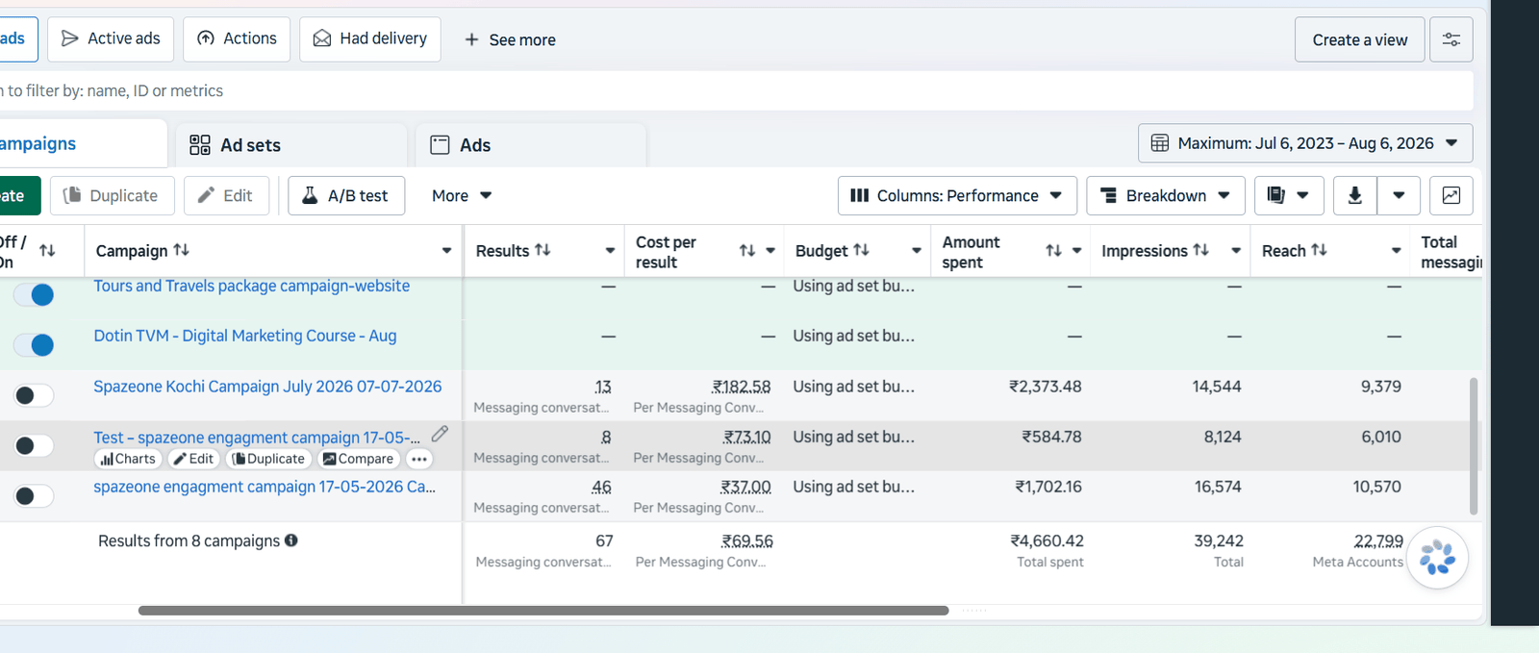Sort by Budget column arrows
The width and height of the screenshot is (1539, 653).
coord(861,250)
